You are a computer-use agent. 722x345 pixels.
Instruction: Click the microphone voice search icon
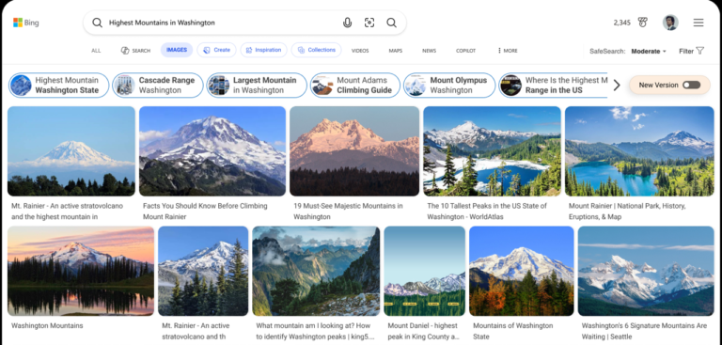(x=347, y=23)
